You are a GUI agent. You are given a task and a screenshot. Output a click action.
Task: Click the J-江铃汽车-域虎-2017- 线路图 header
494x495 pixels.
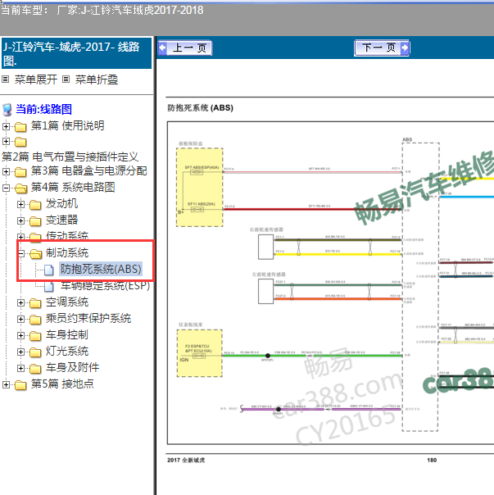[77, 53]
